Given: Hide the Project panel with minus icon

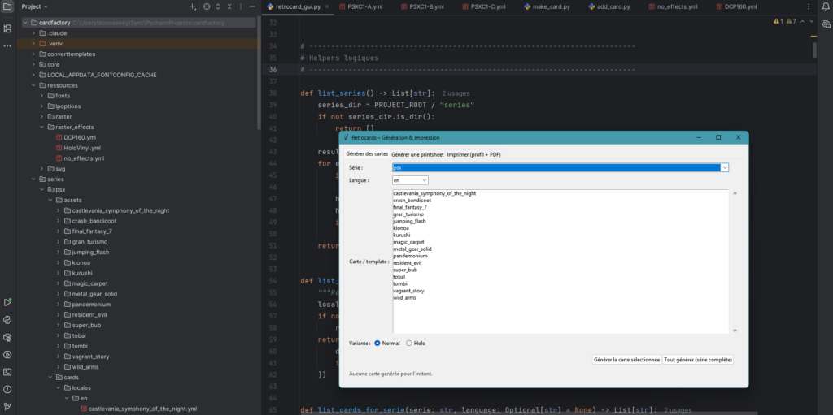Looking at the screenshot, I should click(252, 6).
